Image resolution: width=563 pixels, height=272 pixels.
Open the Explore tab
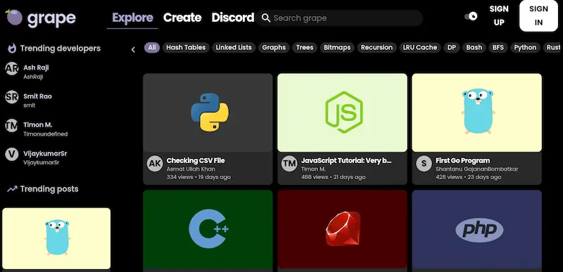pos(132,18)
